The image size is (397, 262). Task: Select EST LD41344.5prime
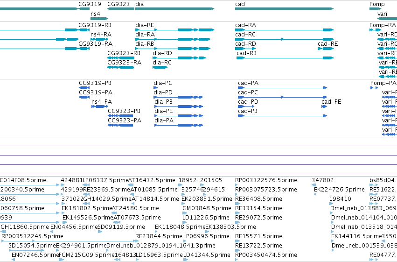click(x=207, y=255)
